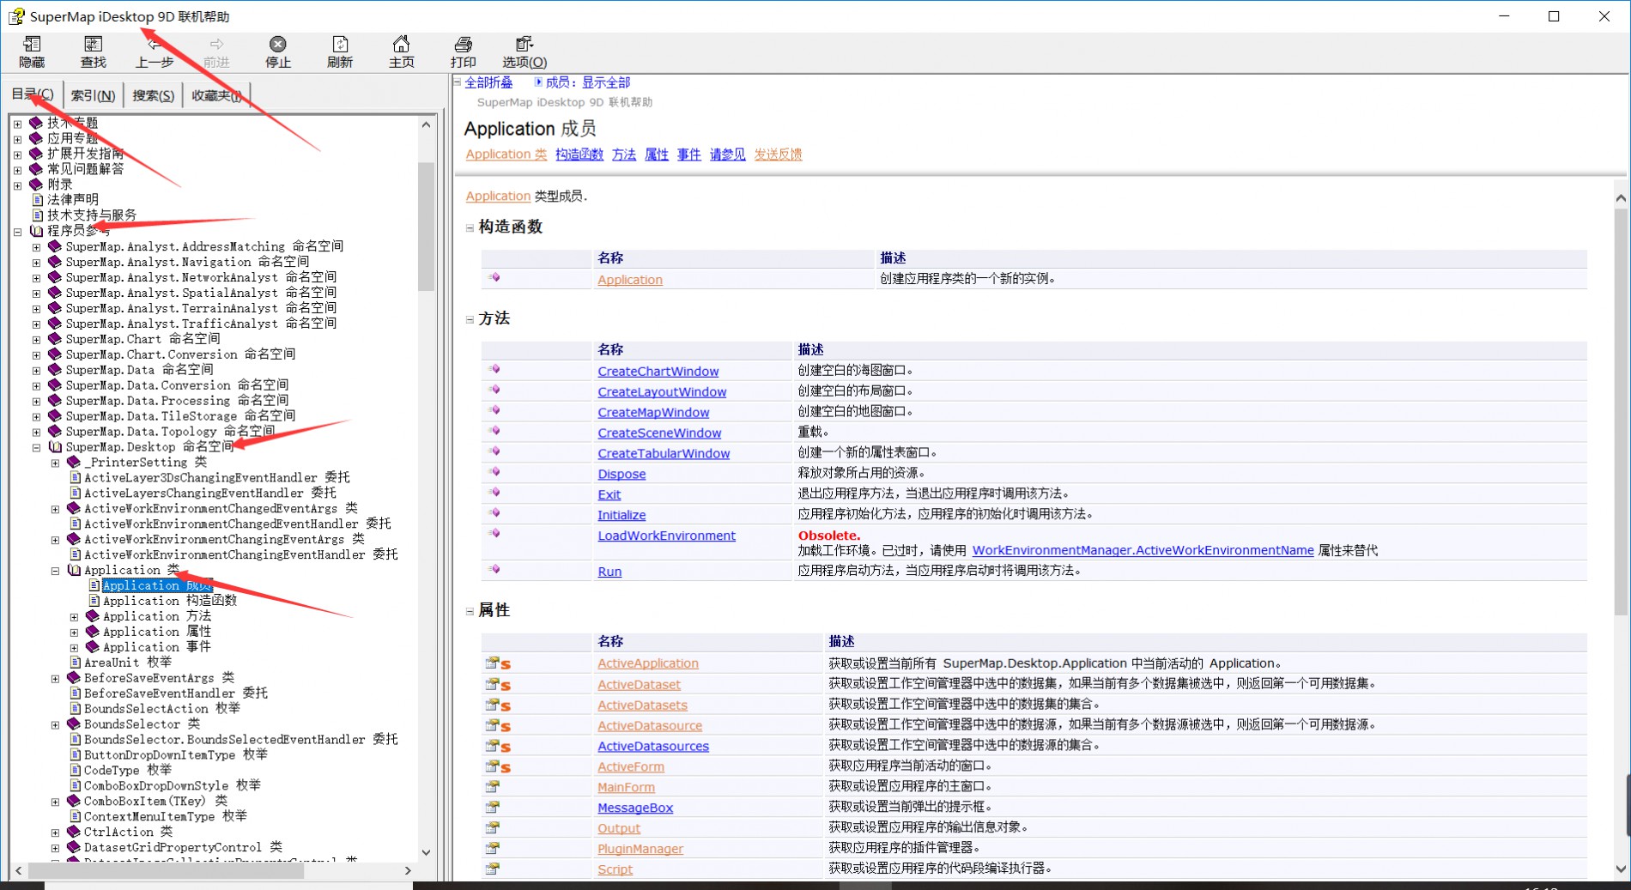The image size is (1631, 890).
Task: Jump to 事件 in page navigation
Action: [688, 154]
